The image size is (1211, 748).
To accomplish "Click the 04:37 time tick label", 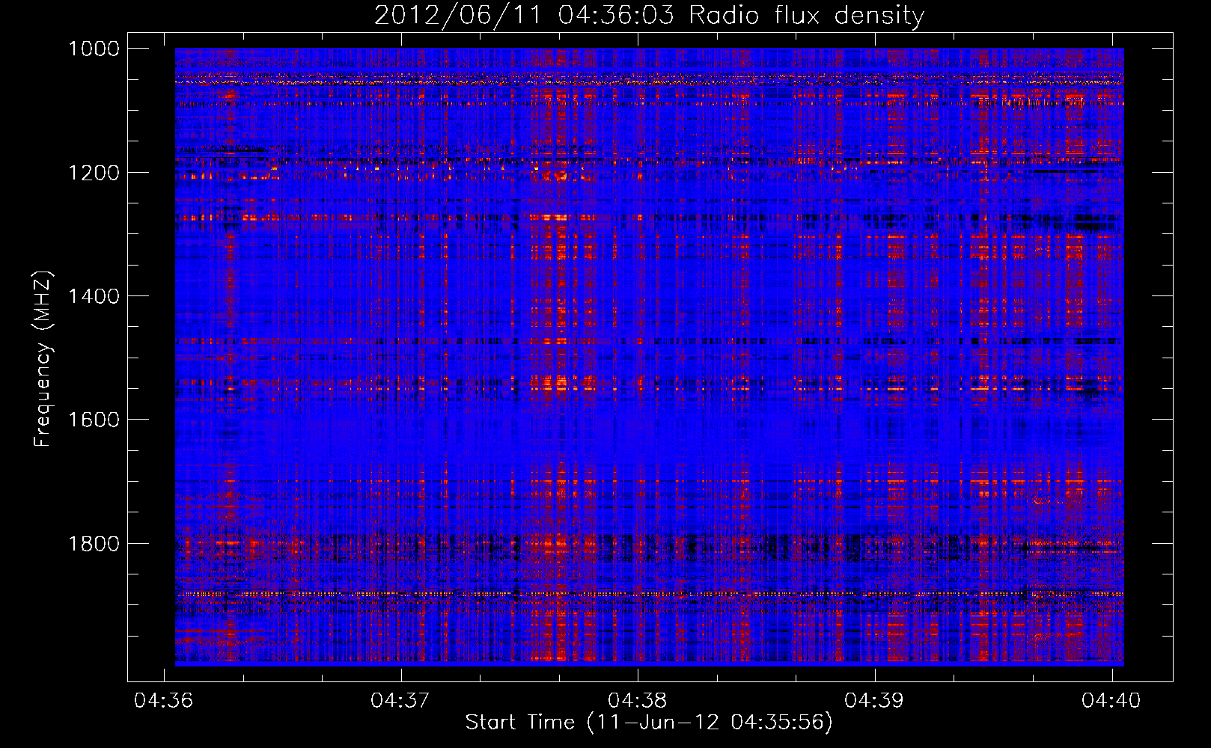I will coord(400,700).
